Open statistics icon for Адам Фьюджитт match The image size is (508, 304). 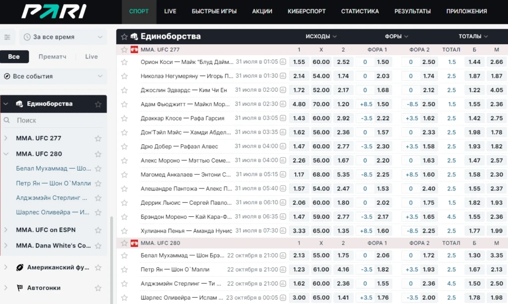click(x=283, y=104)
